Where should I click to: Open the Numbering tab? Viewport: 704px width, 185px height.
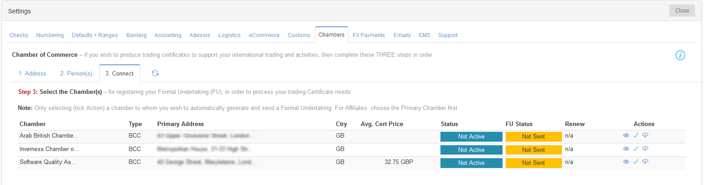tap(50, 35)
